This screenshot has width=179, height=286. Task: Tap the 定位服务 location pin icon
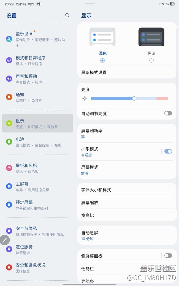(x=9, y=249)
